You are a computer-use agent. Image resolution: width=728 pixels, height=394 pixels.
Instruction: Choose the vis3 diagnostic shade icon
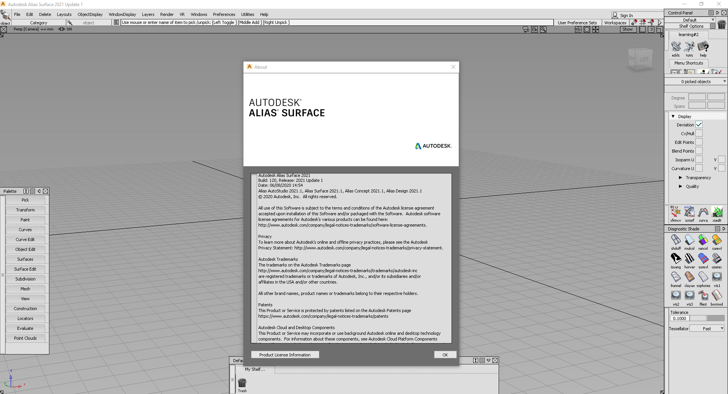click(689, 296)
